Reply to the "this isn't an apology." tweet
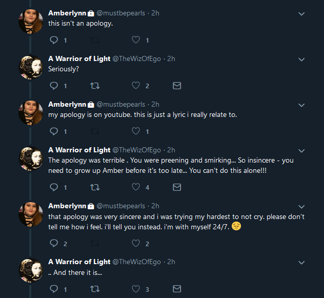324x298 pixels. coord(54,40)
